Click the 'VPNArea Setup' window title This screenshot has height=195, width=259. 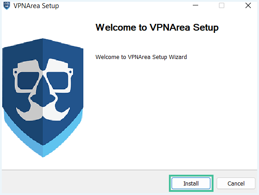[36, 6]
